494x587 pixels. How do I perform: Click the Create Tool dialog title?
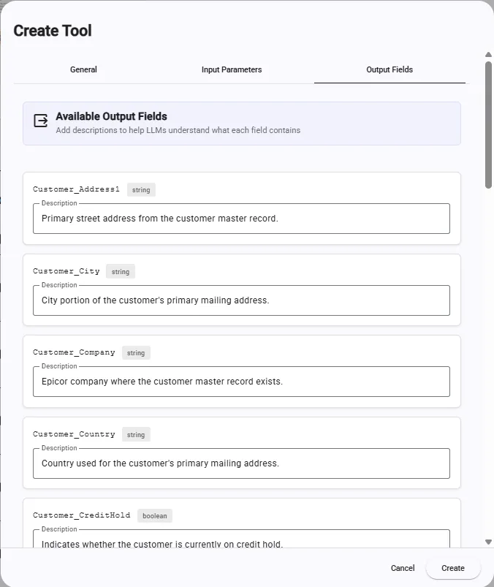[53, 31]
